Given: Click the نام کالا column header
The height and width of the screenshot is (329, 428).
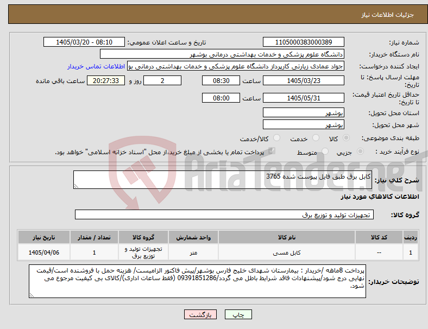Looking at the screenshot, I should [x=287, y=237].
